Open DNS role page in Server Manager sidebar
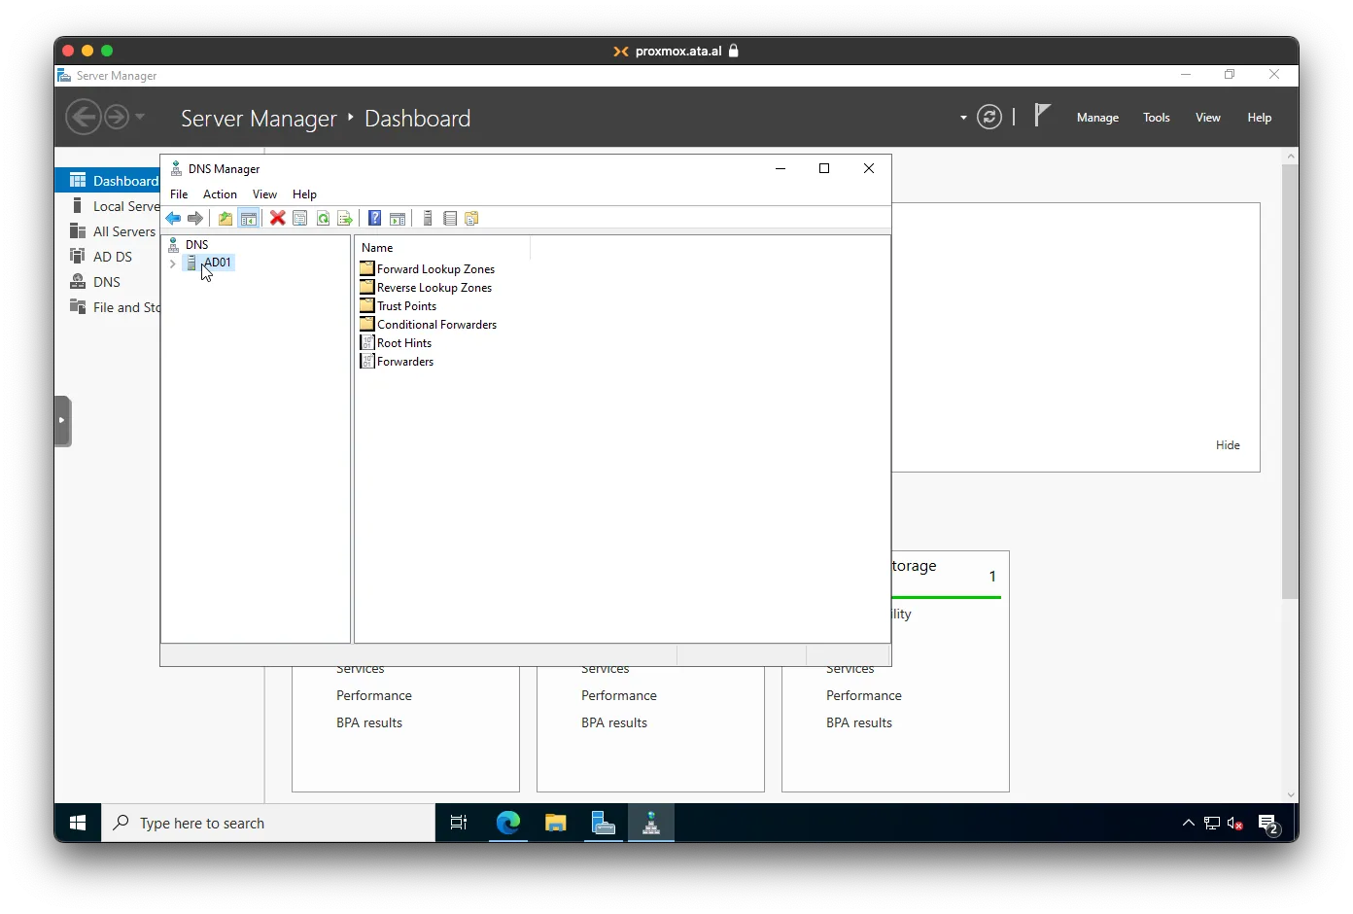Viewport: 1353px width, 914px height. [107, 282]
